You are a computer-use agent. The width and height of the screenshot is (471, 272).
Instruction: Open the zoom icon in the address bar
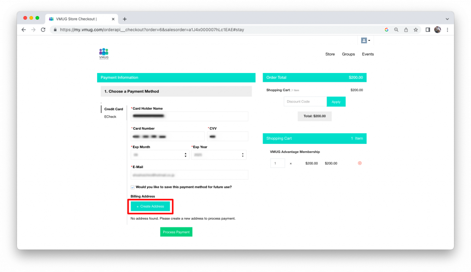[x=396, y=29]
